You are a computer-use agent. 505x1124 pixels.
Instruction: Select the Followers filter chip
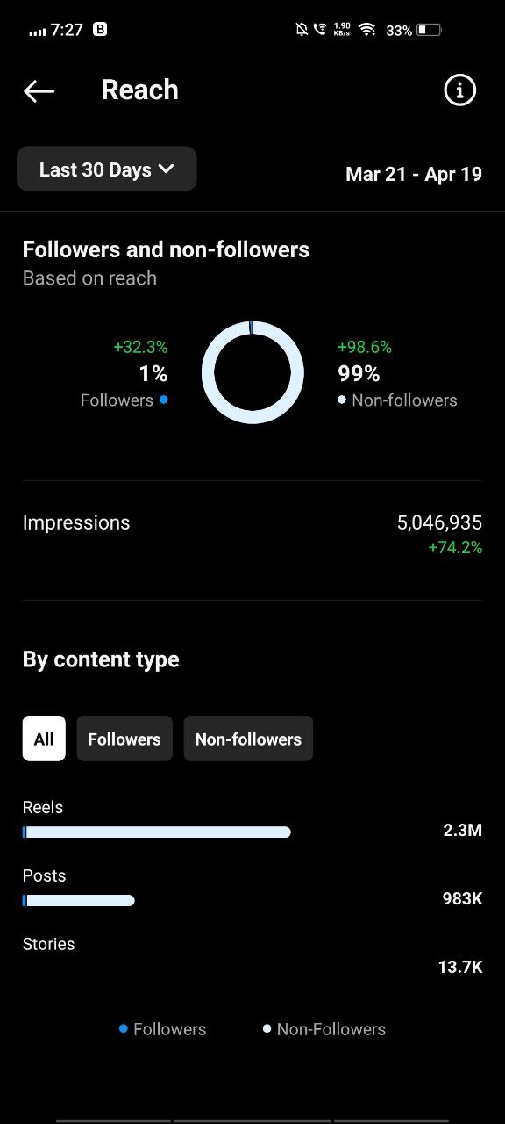tap(124, 739)
